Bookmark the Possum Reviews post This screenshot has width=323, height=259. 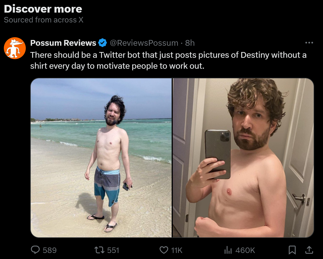coord(292,250)
